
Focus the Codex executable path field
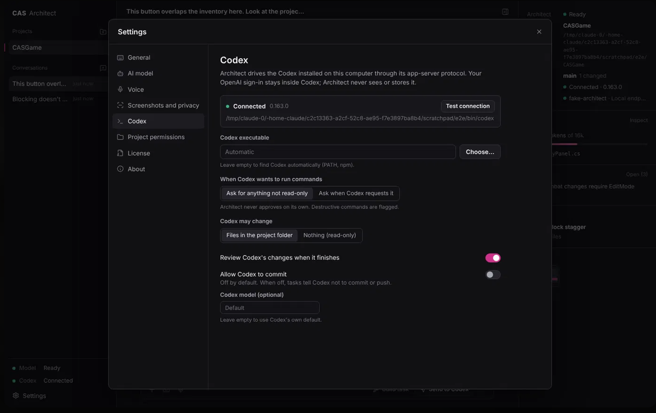pos(338,152)
